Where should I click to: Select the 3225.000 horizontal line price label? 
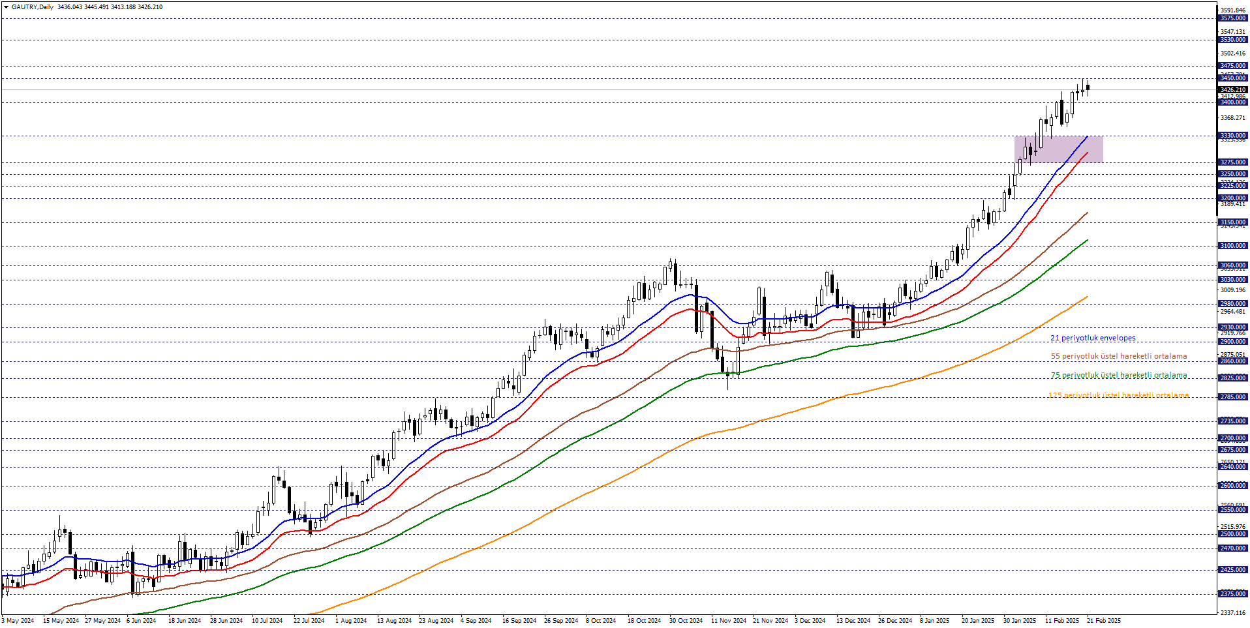[x=1233, y=186]
